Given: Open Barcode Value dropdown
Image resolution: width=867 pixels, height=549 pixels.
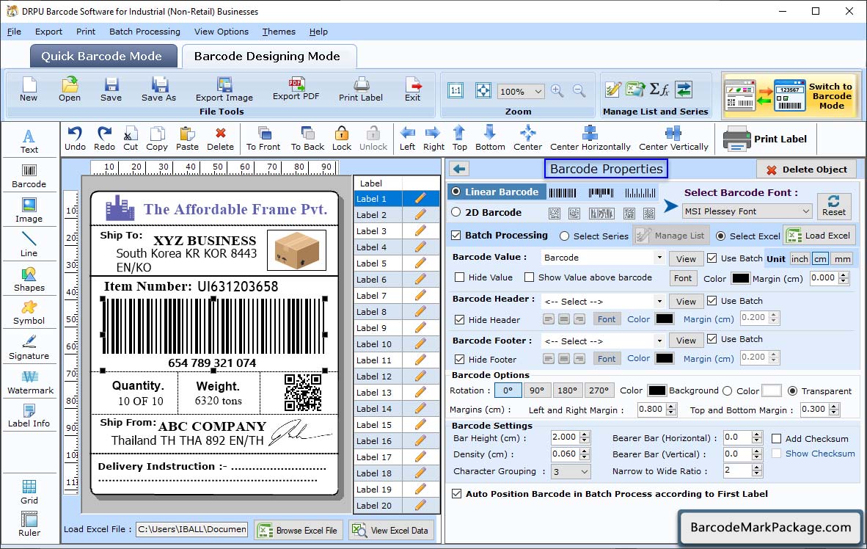Looking at the screenshot, I should (659, 258).
